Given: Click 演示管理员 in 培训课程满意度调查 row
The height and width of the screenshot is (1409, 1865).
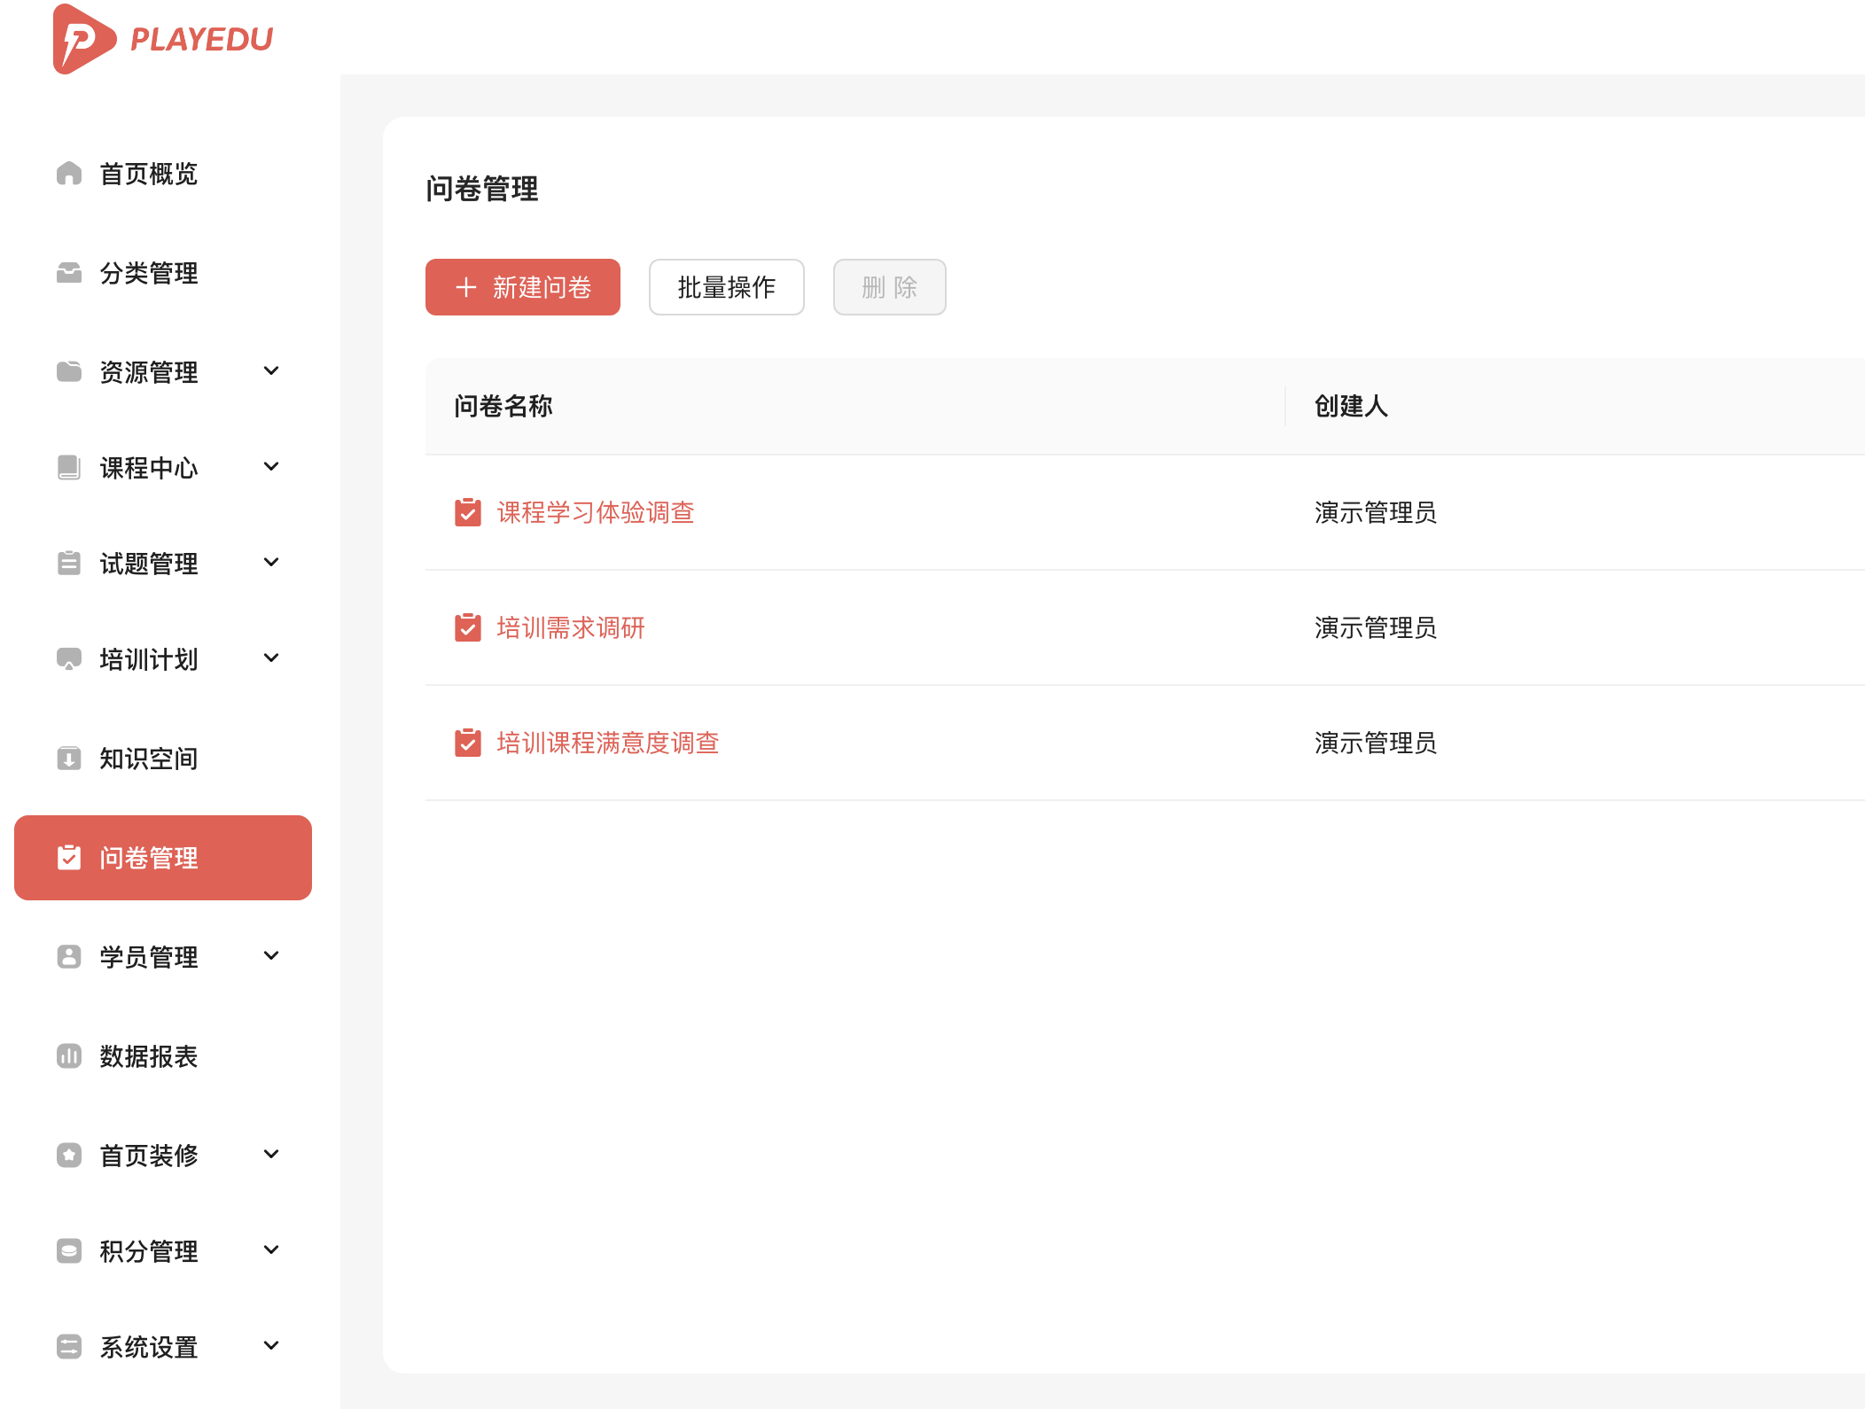Looking at the screenshot, I should (1376, 743).
